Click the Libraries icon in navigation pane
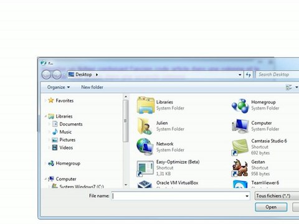This screenshot has width=299, height=224. [51, 116]
